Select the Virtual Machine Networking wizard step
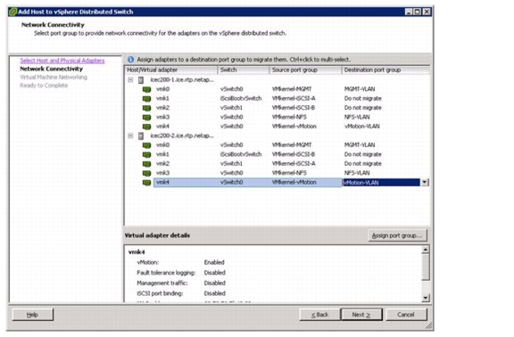 tap(54, 78)
